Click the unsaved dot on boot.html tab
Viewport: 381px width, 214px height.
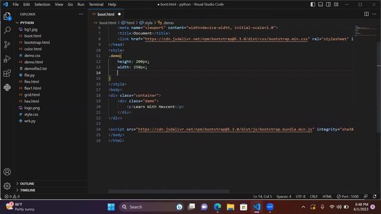(119, 14)
